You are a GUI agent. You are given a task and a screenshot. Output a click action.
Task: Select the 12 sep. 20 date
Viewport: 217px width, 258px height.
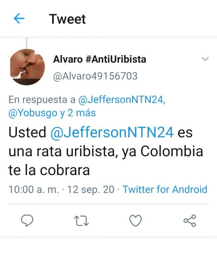point(90,190)
